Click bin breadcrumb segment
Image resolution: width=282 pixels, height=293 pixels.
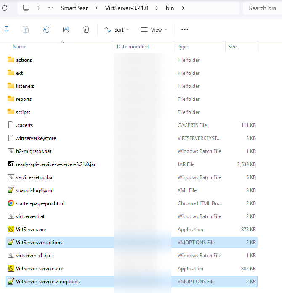click(170, 8)
